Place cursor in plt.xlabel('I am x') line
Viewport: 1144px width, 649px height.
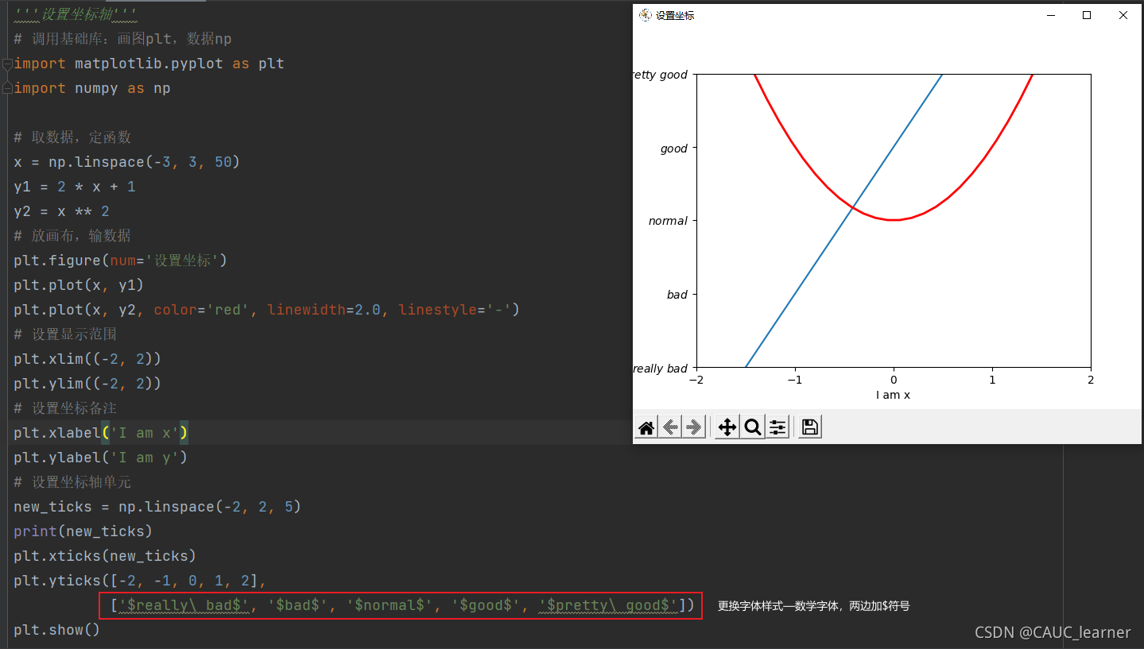click(100, 433)
